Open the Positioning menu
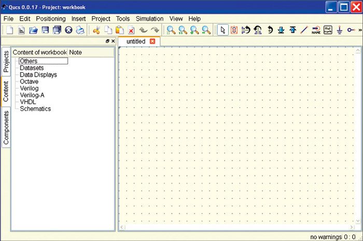Screen dimensions: 363x241 pyautogui.click(x=51, y=19)
